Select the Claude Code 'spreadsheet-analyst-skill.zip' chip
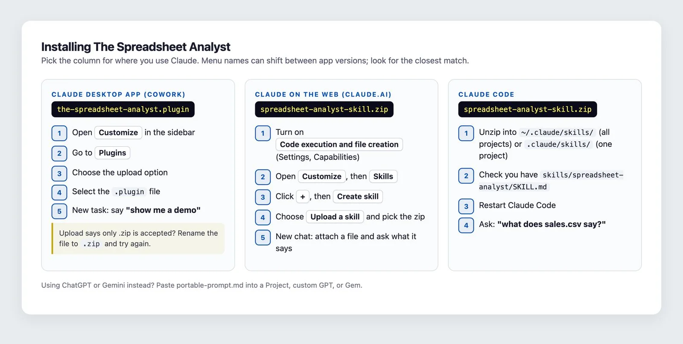The image size is (683, 344). pyautogui.click(x=528, y=109)
